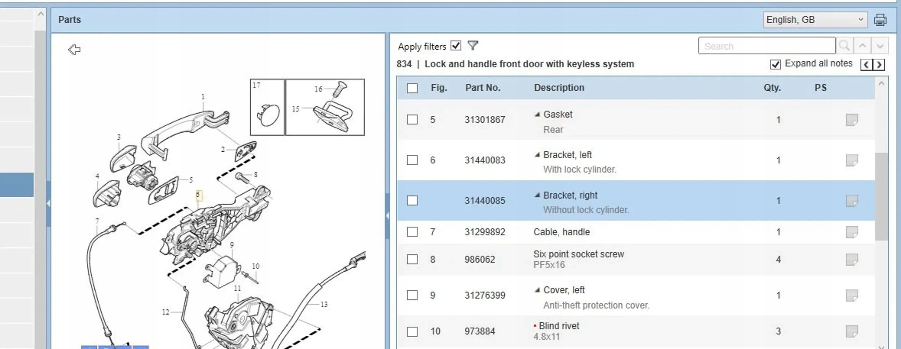901x349 pixels.
Task: Click the "Anti-theft protection cover." note
Action: click(596, 305)
